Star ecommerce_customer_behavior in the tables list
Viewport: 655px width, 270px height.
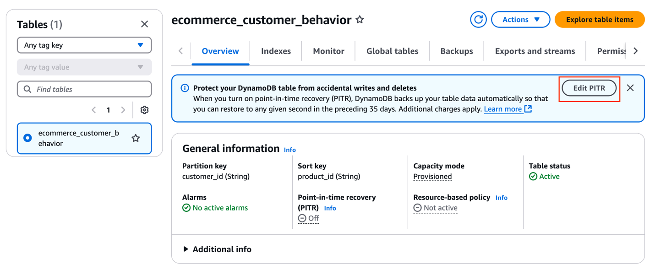(136, 138)
